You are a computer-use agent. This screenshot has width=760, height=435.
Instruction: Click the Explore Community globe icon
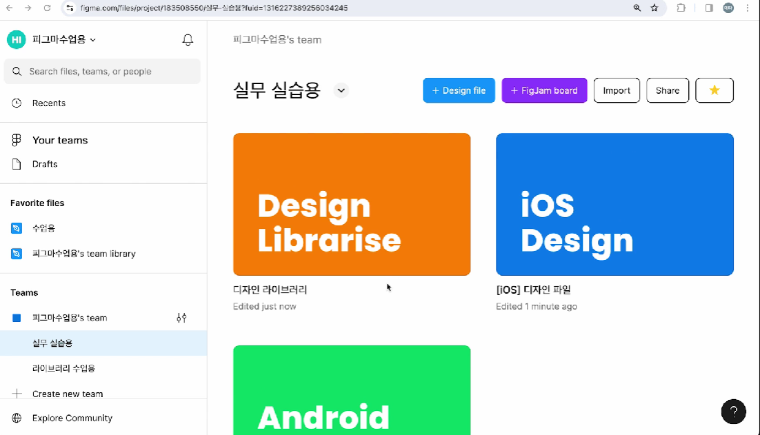coord(17,418)
